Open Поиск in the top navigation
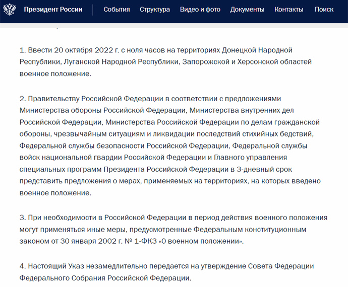348x287 pixels. pos(324,10)
